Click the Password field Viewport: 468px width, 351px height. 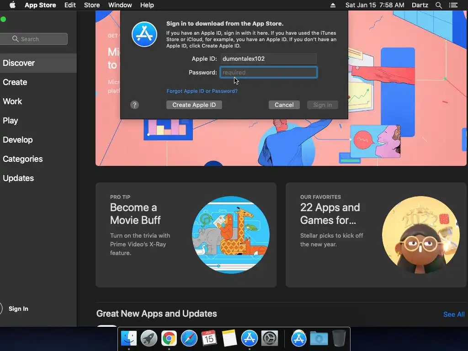(x=269, y=73)
